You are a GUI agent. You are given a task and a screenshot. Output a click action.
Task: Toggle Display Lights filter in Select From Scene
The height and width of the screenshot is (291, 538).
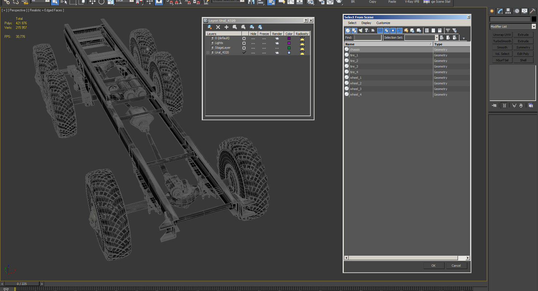(x=361, y=31)
